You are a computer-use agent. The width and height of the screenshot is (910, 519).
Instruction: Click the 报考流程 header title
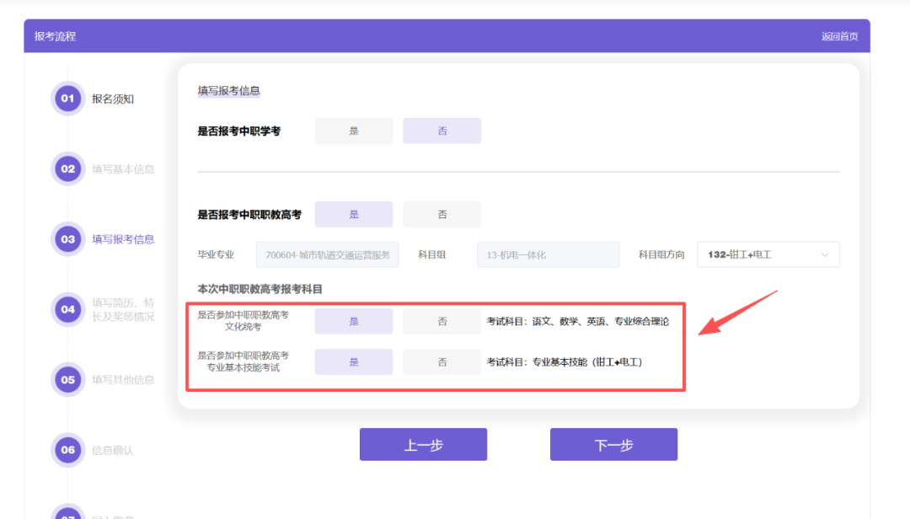click(x=55, y=36)
